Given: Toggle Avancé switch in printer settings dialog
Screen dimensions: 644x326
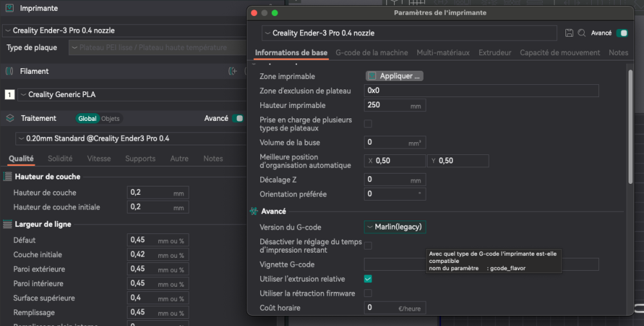Looking at the screenshot, I should point(621,33).
